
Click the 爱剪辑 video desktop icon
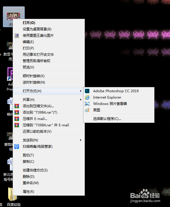[10, 136]
